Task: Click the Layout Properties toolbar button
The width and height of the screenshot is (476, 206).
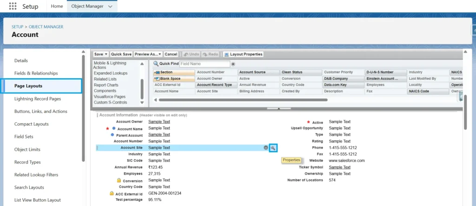Action: pos(244,54)
